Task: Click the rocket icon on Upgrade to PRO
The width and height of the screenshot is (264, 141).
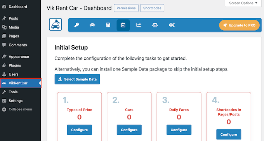Action: coord(225,25)
